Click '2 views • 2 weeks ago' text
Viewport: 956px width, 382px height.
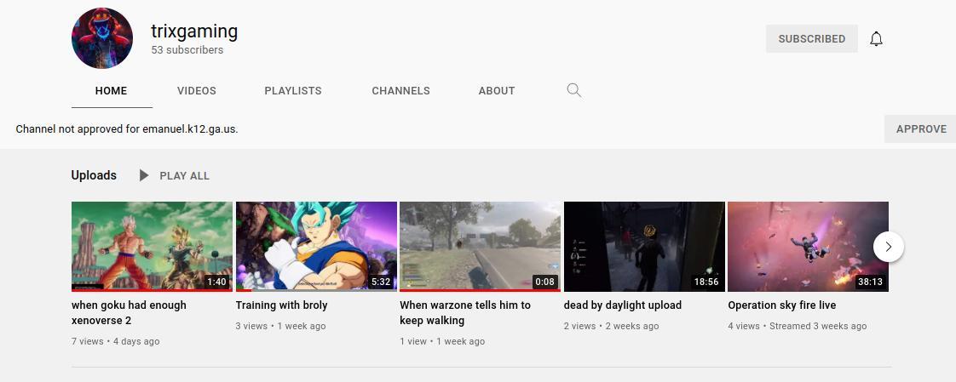pos(611,326)
